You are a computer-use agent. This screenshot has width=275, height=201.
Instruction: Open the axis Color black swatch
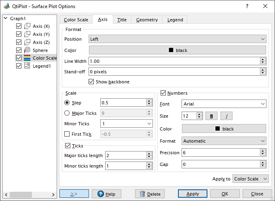coord(177,50)
